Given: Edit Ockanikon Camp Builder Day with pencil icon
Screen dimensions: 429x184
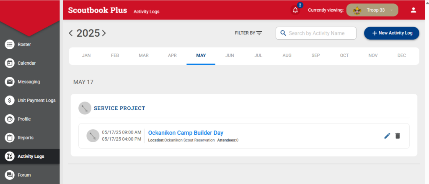Looking at the screenshot, I should point(387,136).
